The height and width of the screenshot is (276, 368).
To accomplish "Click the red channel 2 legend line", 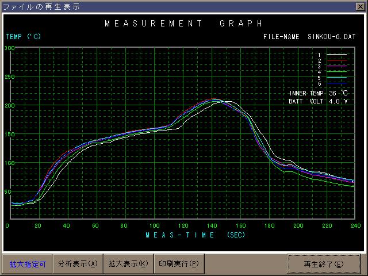I will tap(336, 60).
